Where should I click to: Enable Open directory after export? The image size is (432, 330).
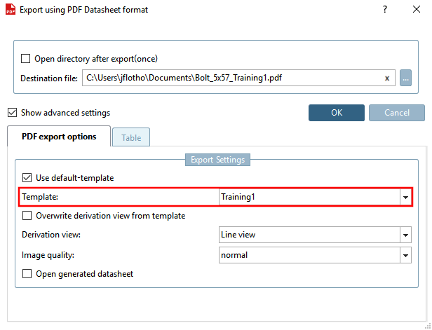pos(26,59)
